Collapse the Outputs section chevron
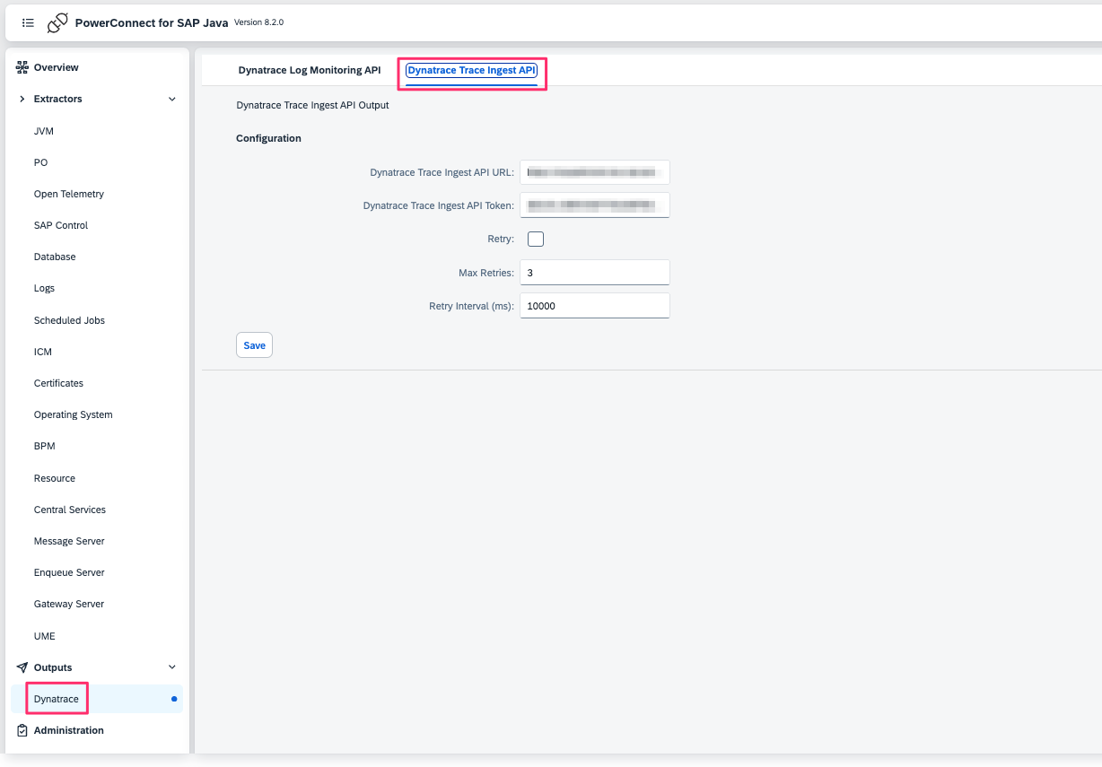Image resolution: width=1102 pixels, height=767 pixels. 171,667
